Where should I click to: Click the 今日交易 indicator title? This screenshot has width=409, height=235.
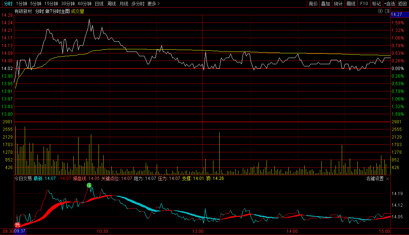pyautogui.click(x=23, y=178)
